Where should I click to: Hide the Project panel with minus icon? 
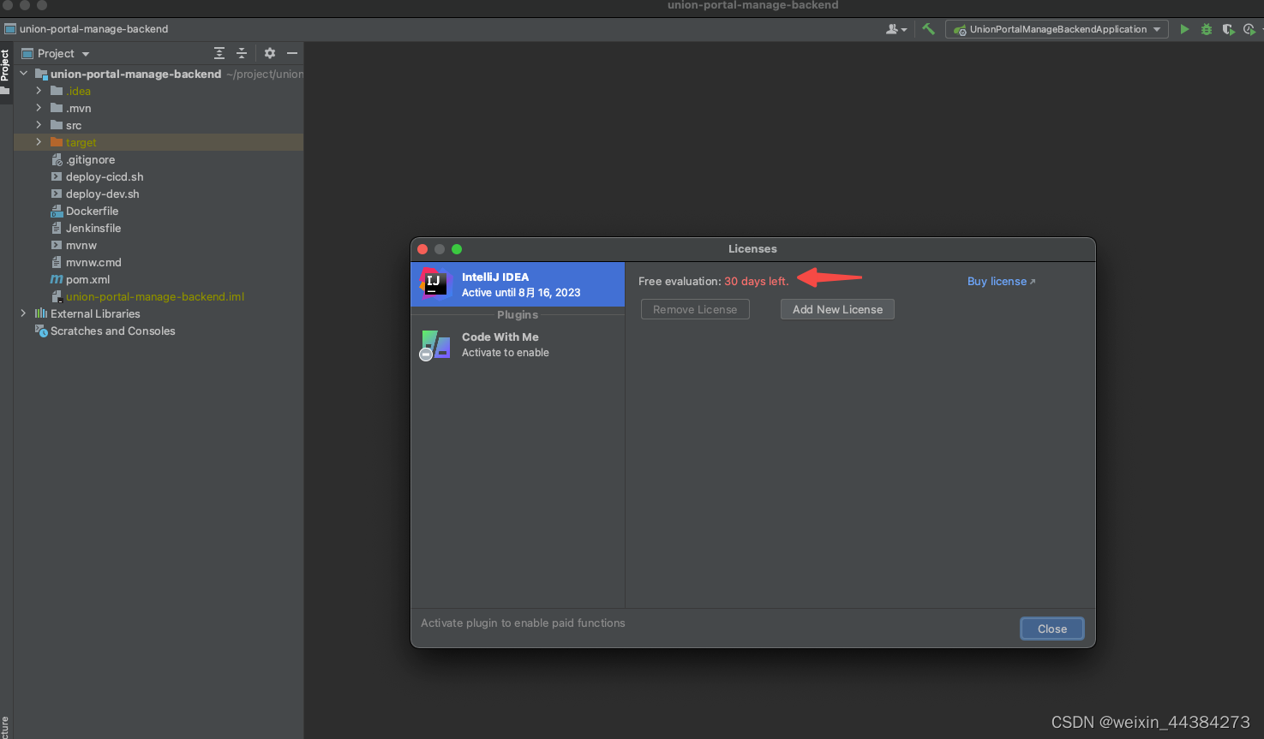coord(292,53)
